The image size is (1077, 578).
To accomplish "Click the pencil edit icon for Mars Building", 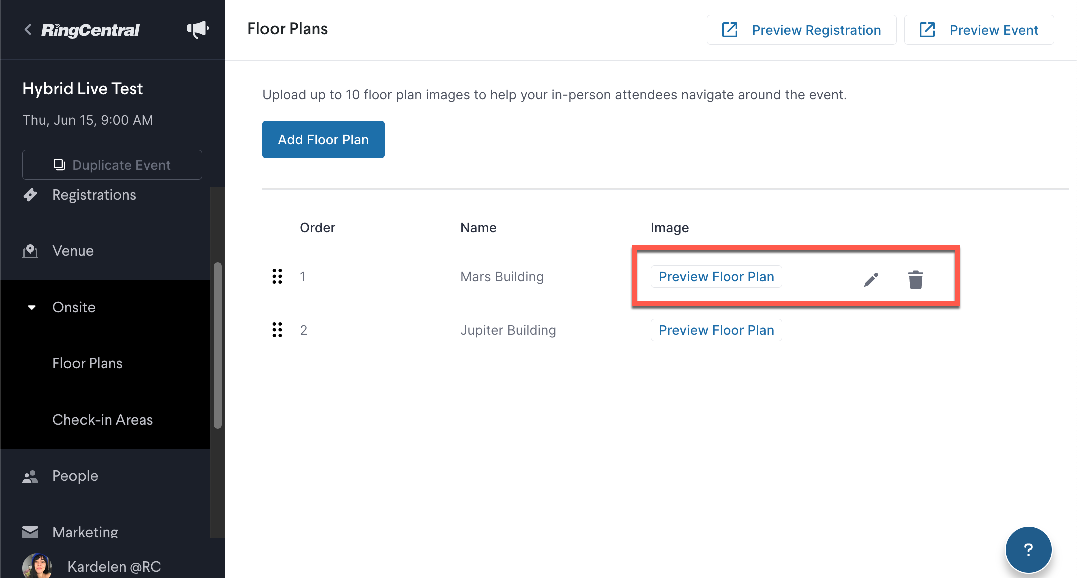I will pyautogui.click(x=871, y=280).
